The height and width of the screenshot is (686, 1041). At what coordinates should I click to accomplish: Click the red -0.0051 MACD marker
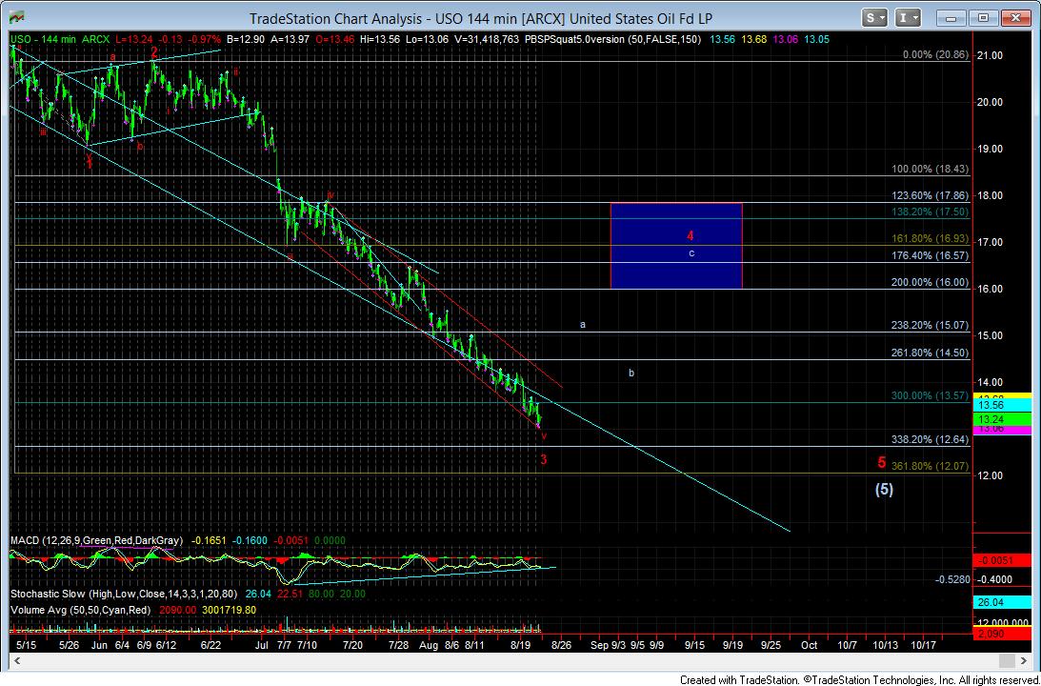tap(1002, 560)
